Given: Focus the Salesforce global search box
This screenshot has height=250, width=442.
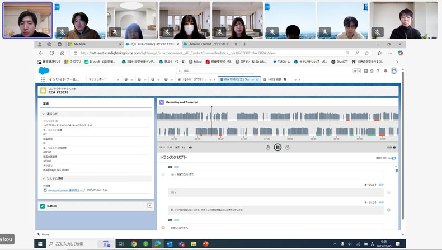Looking at the screenshot, I should coord(214,70).
